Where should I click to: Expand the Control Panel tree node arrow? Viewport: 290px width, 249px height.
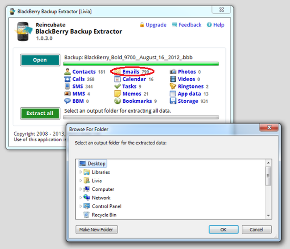click(x=81, y=206)
